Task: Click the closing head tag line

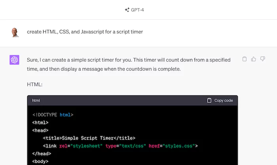Action: pyautogui.click(x=42, y=154)
